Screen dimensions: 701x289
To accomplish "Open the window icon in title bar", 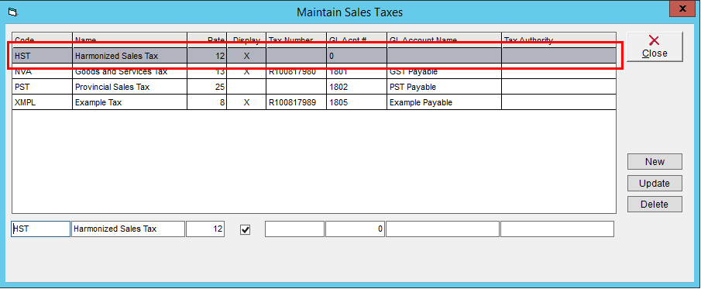I will pos(12,12).
